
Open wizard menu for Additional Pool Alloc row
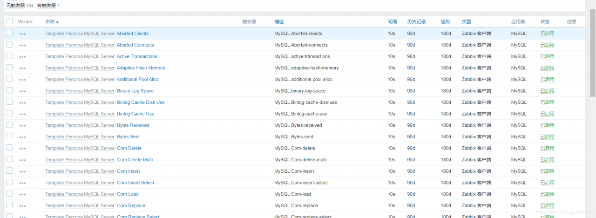pos(22,80)
